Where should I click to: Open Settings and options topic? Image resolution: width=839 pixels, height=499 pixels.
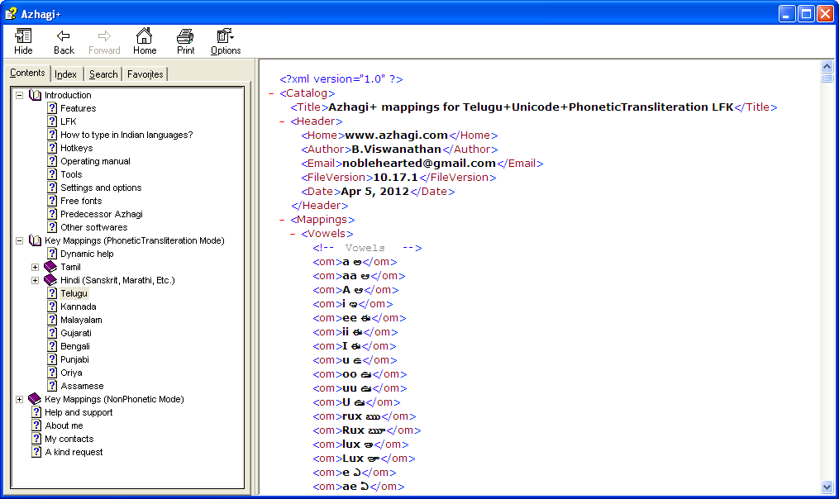coord(101,188)
